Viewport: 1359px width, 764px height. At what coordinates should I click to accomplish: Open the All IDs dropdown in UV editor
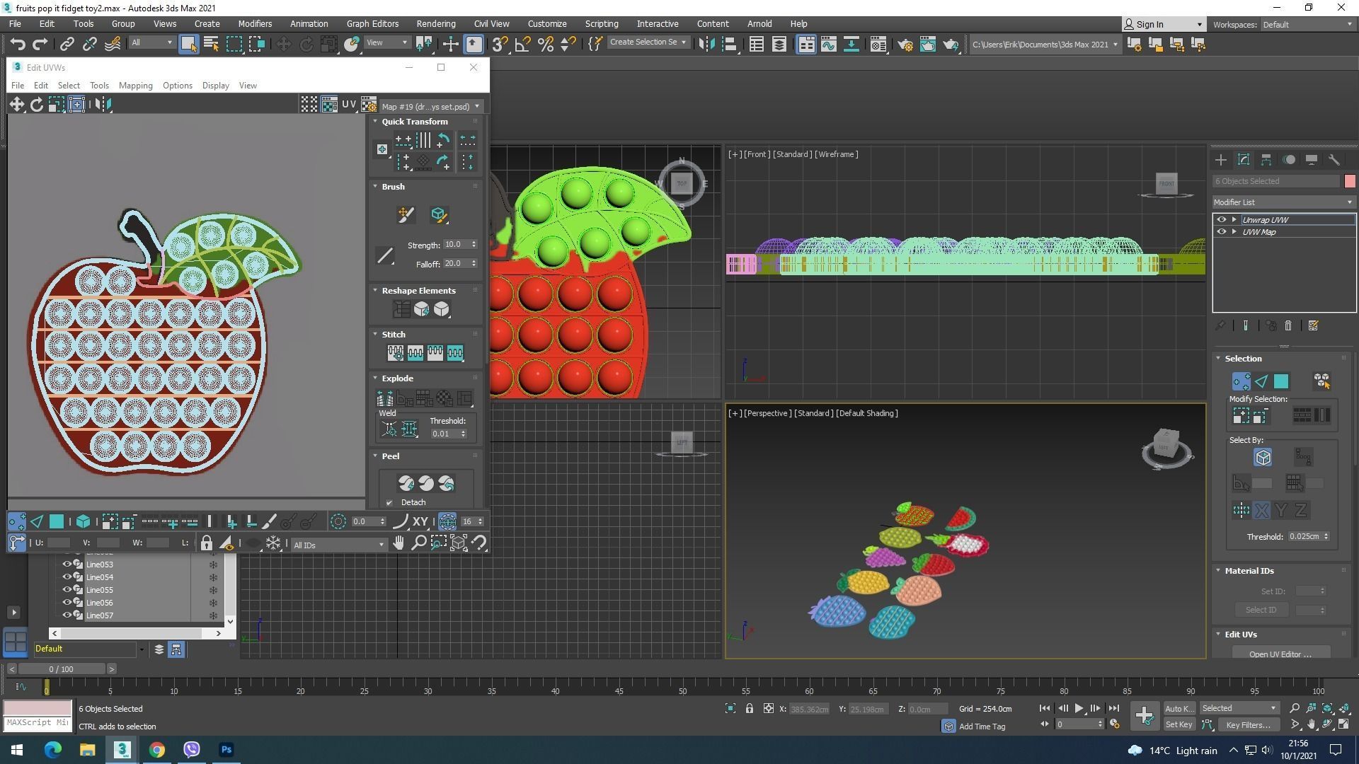(x=338, y=545)
